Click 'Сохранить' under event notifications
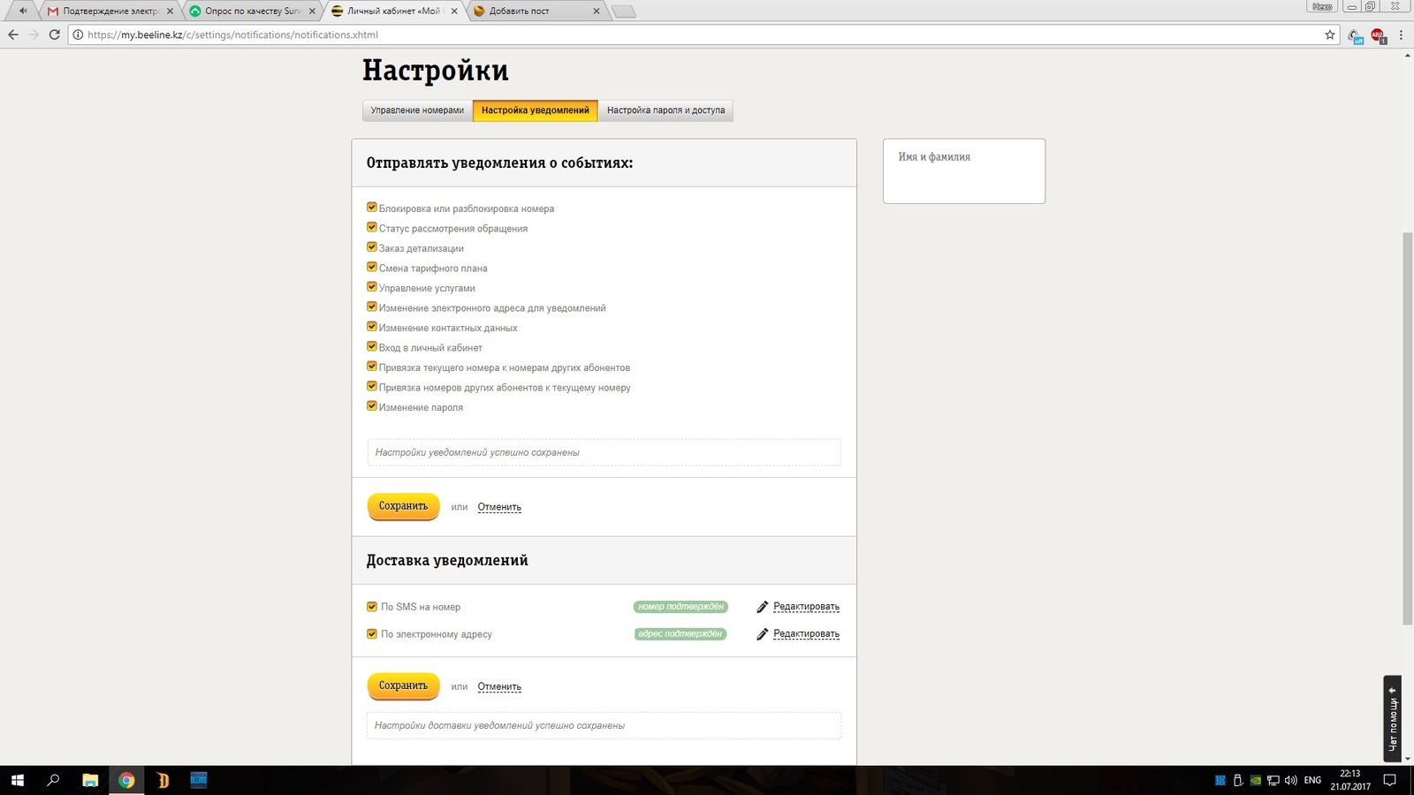The image size is (1414, 795). click(403, 506)
